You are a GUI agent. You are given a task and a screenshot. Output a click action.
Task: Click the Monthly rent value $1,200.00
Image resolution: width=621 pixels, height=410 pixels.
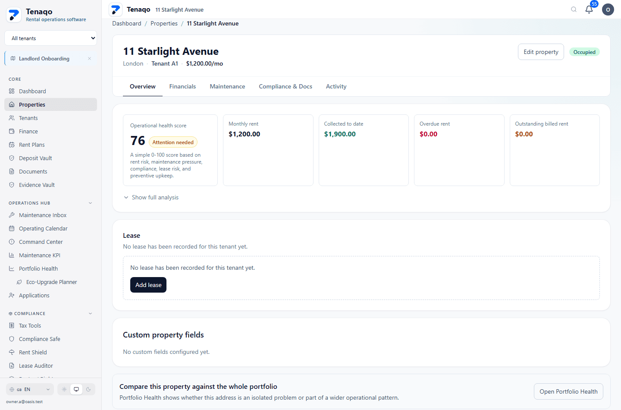[x=245, y=134]
